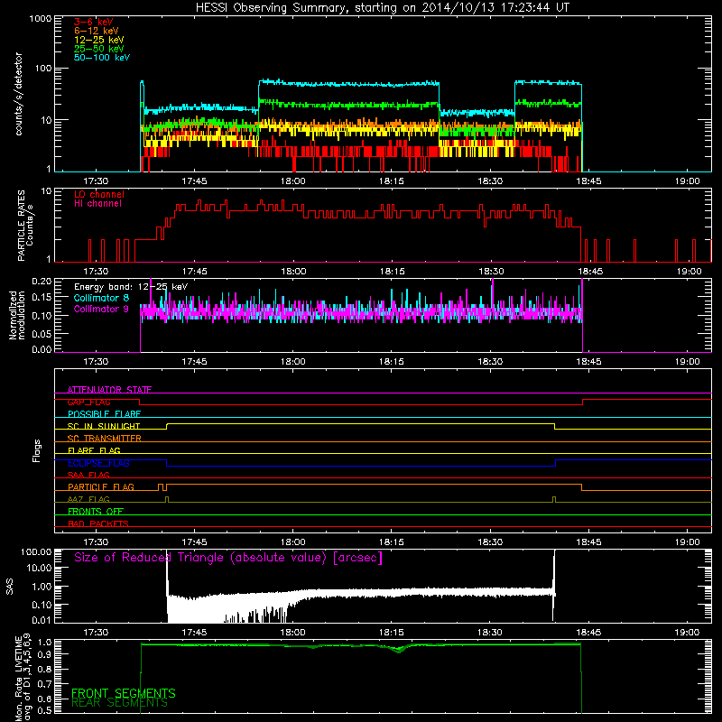The image size is (722, 722).
Task: Click the 0.01 tick on SAS axis
Action: tap(42, 620)
